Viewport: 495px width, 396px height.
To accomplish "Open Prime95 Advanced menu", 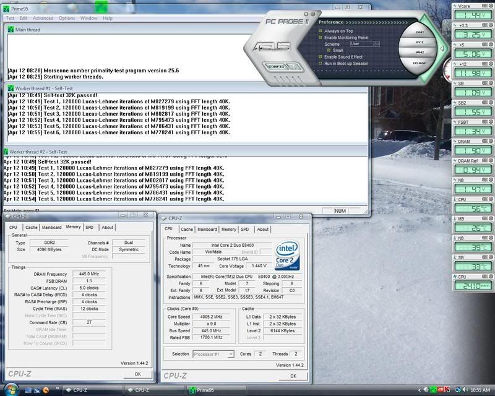I will 43,18.
